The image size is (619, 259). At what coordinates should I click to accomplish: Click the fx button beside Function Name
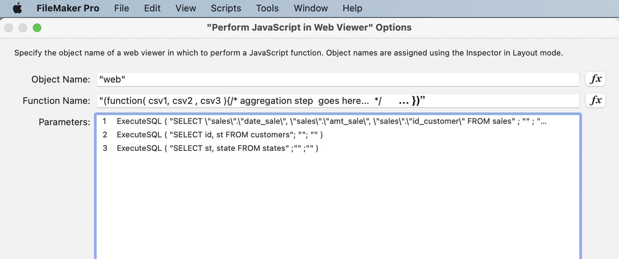pyautogui.click(x=595, y=100)
